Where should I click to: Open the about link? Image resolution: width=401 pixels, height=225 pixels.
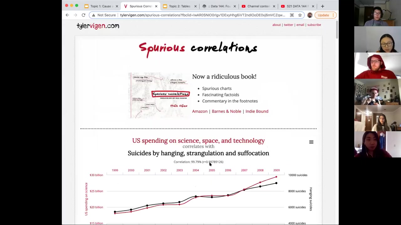click(276, 25)
